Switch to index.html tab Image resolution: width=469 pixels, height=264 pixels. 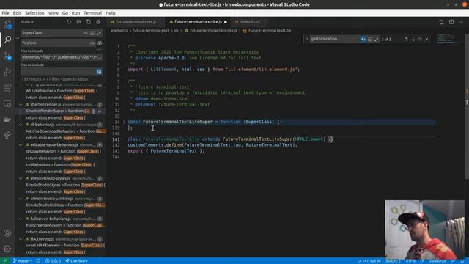pyautogui.click(x=249, y=22)
